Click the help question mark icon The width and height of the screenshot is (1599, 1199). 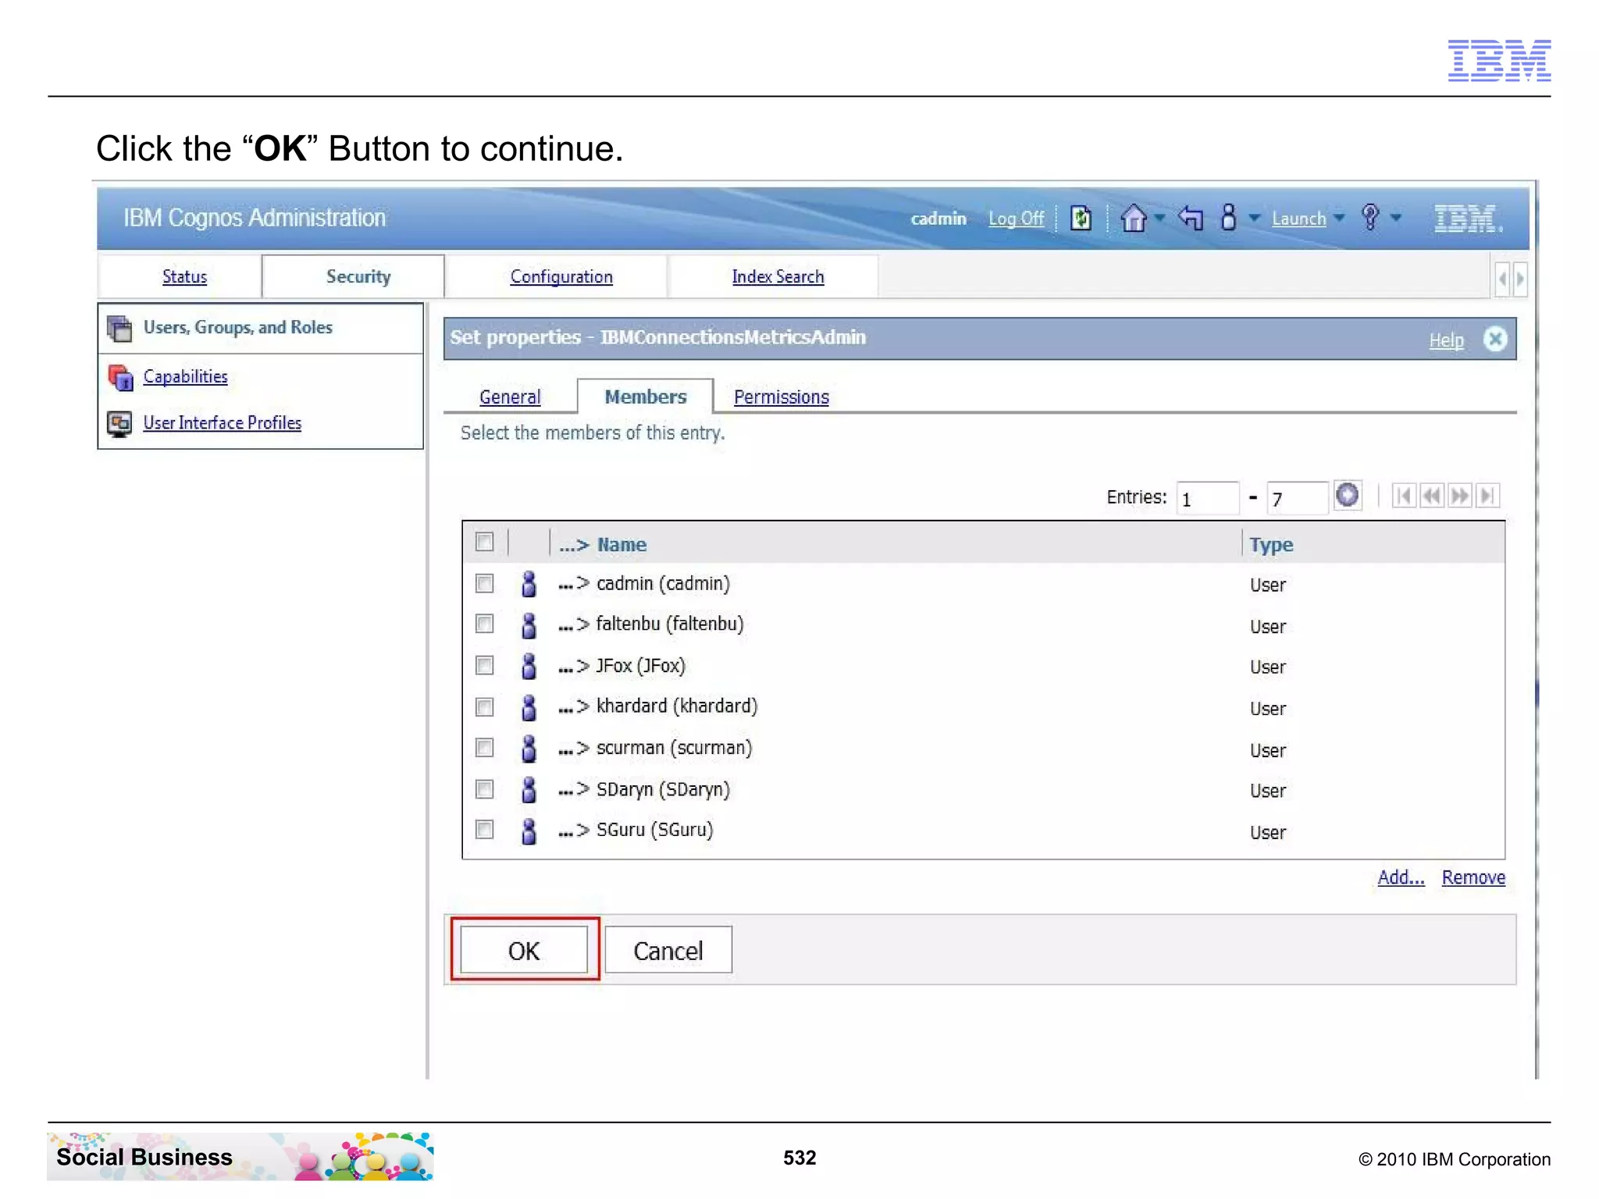coord(1370,218)
